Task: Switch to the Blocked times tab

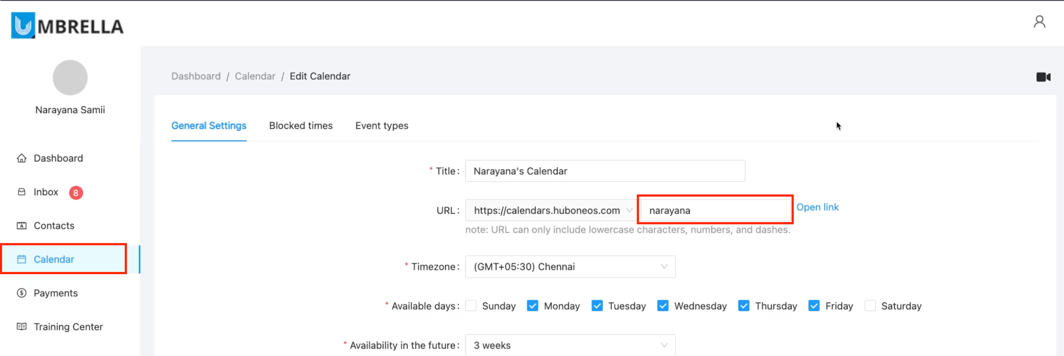Action: click(301, 126)
